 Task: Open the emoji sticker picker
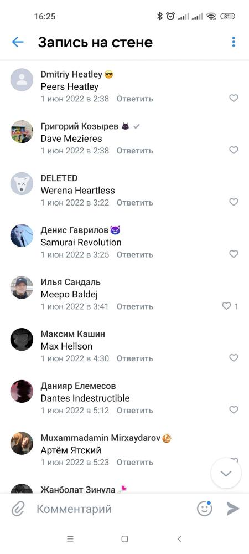pyautogui.click(x=205, y=509)
